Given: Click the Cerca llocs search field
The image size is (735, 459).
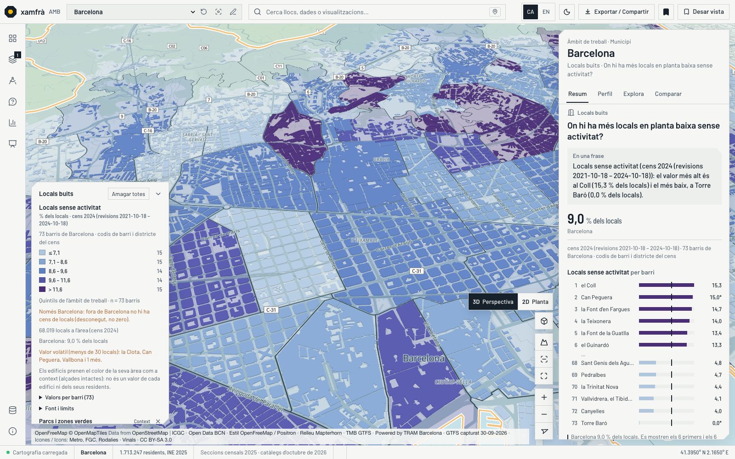Looking at the screenshot, I should [x=377, y=12].
